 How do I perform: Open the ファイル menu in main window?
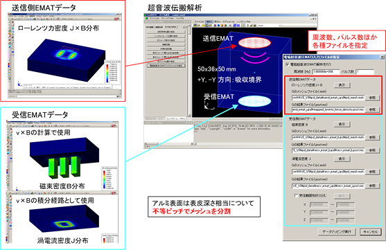tap(154, 19)
